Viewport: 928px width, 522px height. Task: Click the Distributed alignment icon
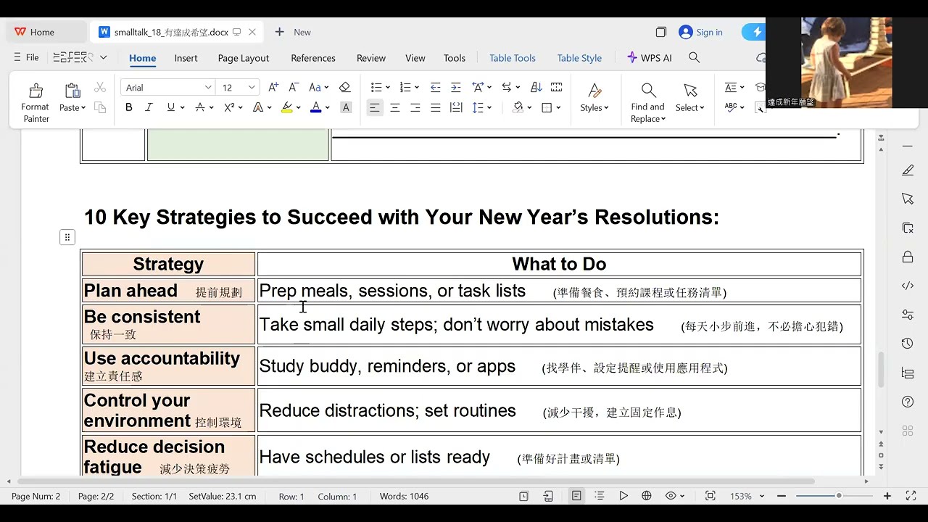click(x=456, y=107)
